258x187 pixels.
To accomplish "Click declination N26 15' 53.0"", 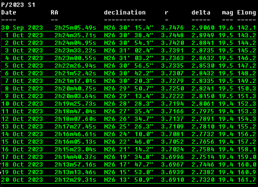I will 129,172.
